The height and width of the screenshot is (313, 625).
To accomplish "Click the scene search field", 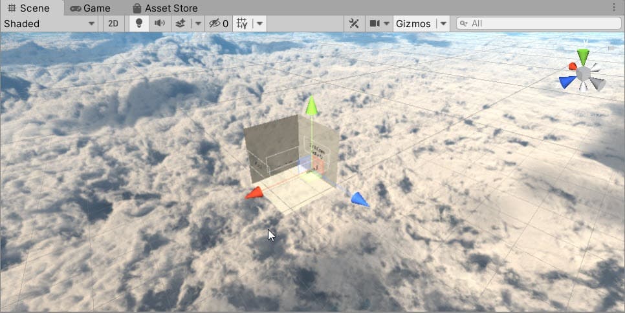I will point(539,23).
